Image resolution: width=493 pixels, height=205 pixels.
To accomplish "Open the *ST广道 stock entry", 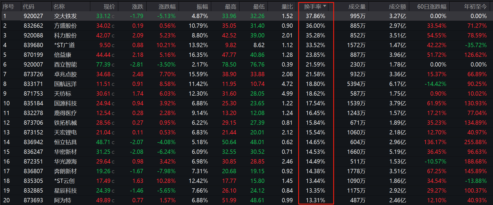I will 64,45.
